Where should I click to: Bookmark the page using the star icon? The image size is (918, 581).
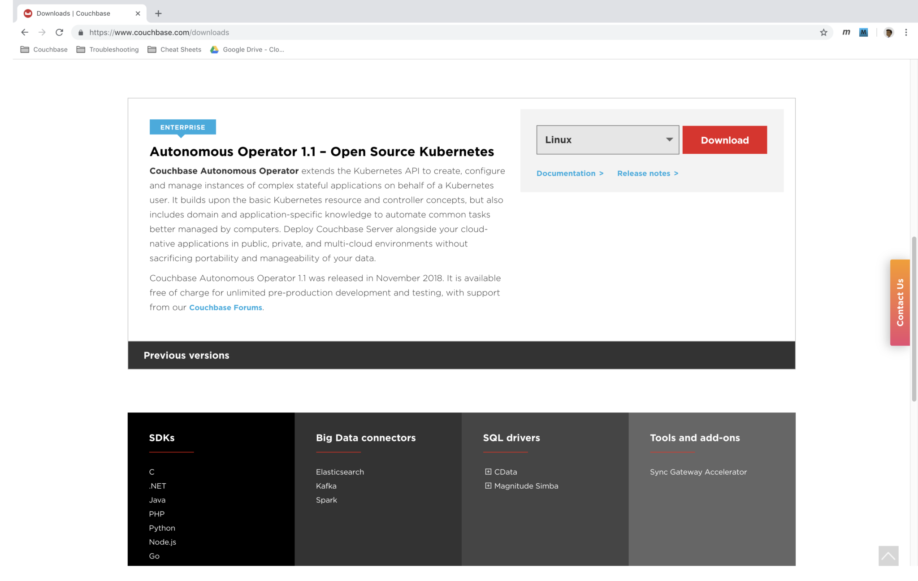coord(823,32)
